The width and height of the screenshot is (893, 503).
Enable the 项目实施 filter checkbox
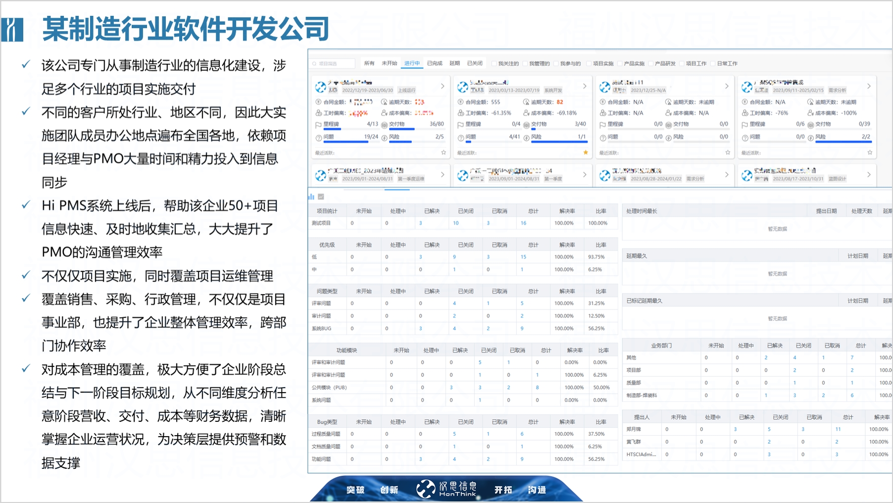click(x=589, y=63)
